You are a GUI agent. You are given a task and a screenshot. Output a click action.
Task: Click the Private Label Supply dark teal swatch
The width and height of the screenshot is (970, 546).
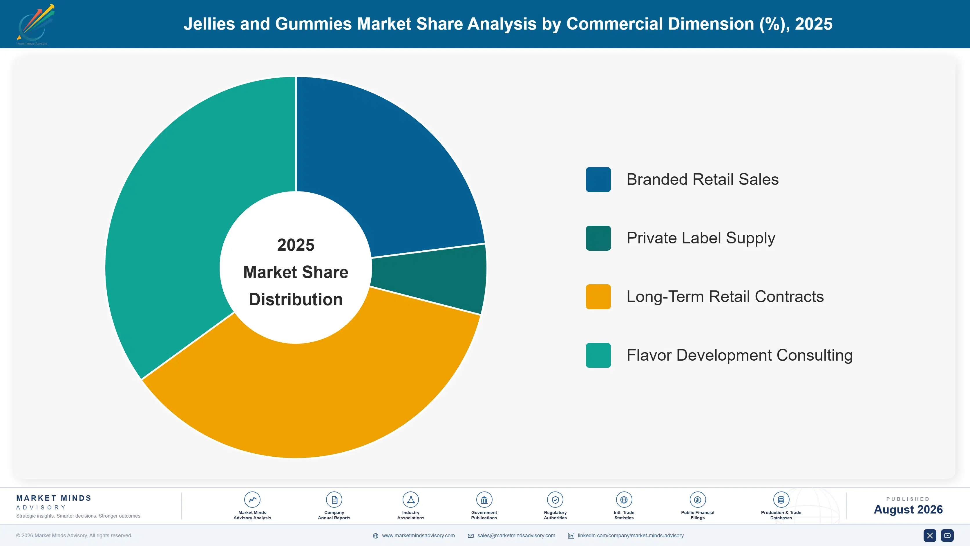[x=598, y=238]
